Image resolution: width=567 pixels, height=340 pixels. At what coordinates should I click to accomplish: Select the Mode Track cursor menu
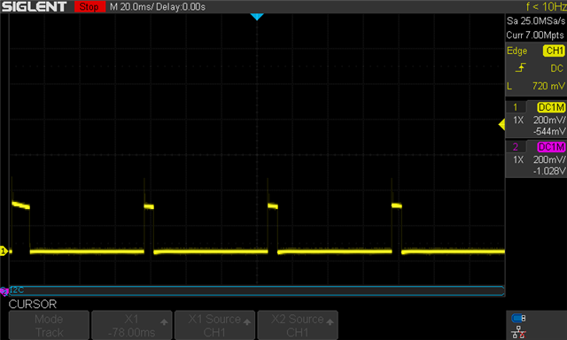pyautogui.click(x=49, y=325)
